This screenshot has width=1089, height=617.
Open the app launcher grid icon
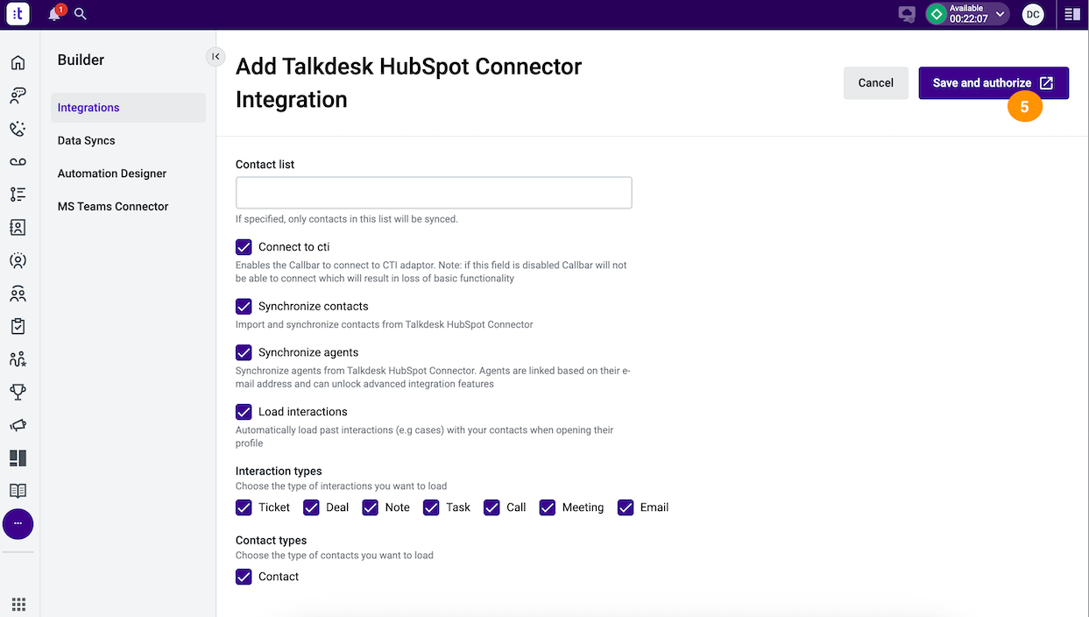click(18, 604)
